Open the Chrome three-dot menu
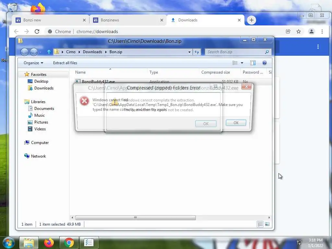The image size is (332, 249). click(322, 31)
